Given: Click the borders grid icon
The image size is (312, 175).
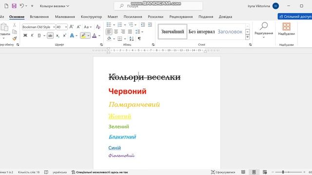Looking at the screenshot, I should pos(120,38).
